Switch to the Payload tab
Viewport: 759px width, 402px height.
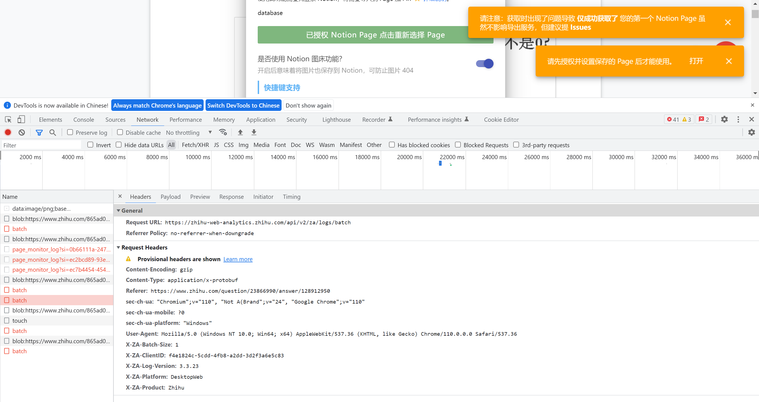170,197
